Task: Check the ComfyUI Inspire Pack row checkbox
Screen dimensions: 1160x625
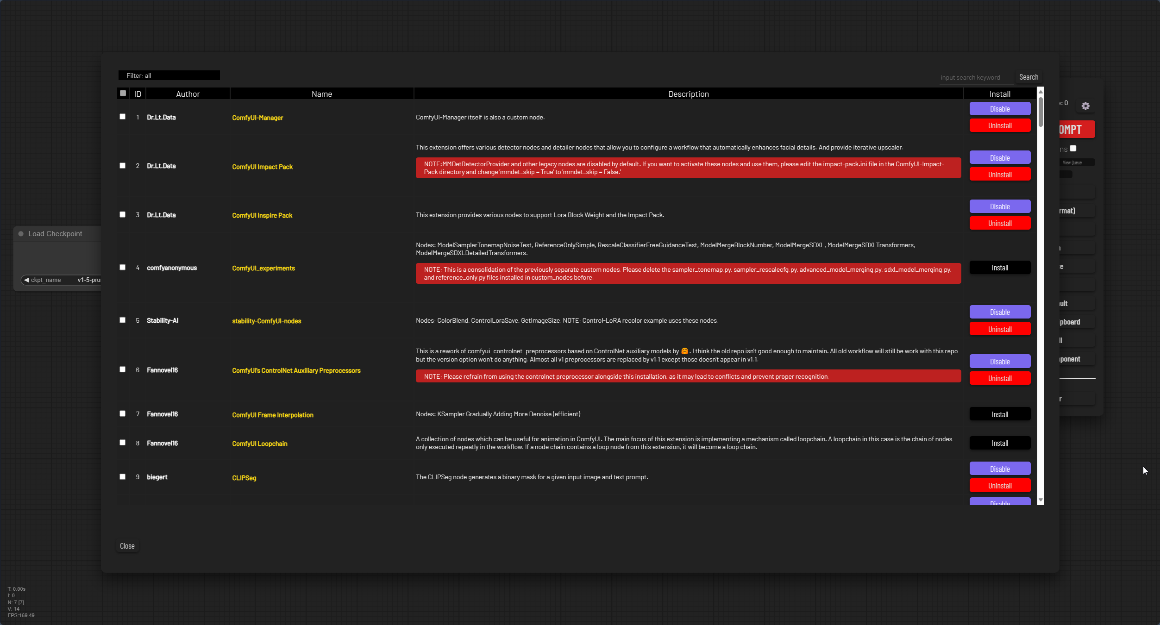Action: tap(123, 215)
